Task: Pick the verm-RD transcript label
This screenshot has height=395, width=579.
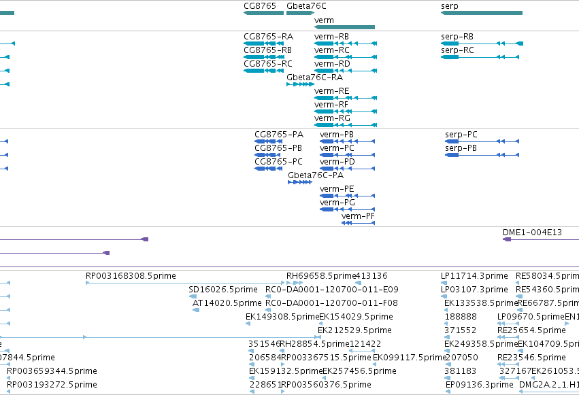Action: (332, 64)
